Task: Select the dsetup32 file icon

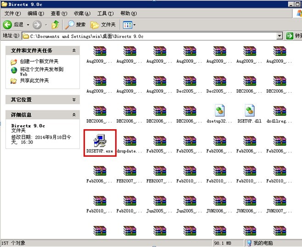Action: 219,111
